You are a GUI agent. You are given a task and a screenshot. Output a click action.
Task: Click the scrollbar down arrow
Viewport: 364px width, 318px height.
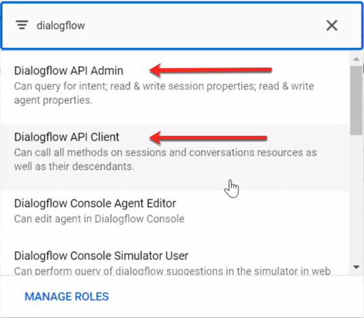[x=357, y=267]
